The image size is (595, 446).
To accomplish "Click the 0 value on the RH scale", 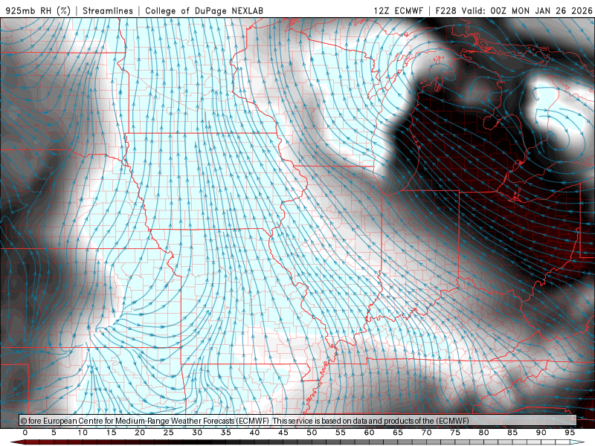I will tap(25, 433).
